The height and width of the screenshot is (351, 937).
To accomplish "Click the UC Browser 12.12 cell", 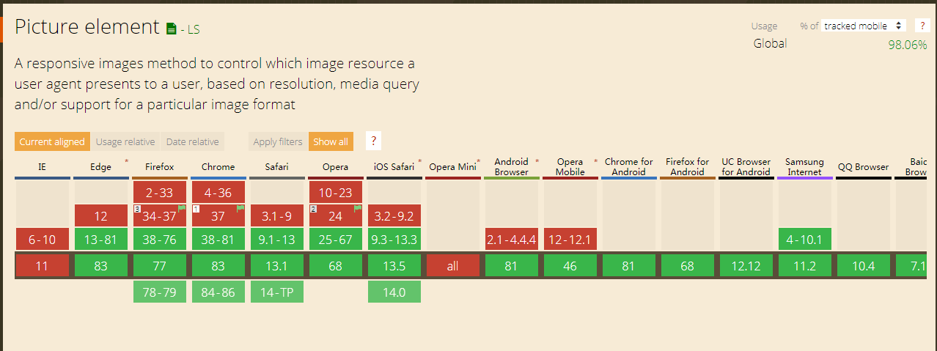I will 746,266.
